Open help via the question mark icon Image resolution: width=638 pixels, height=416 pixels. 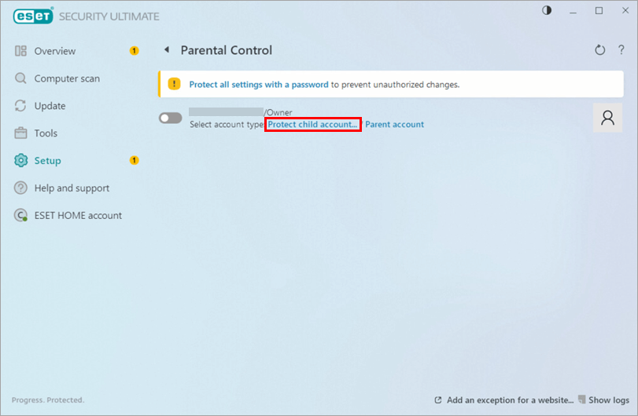(621, 50)
